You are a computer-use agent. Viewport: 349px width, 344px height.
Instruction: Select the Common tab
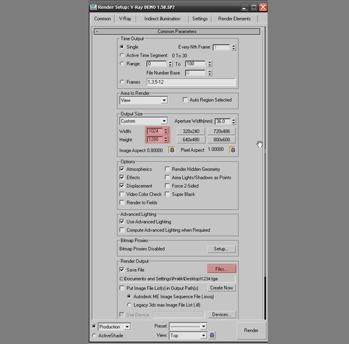click(102, 19)
